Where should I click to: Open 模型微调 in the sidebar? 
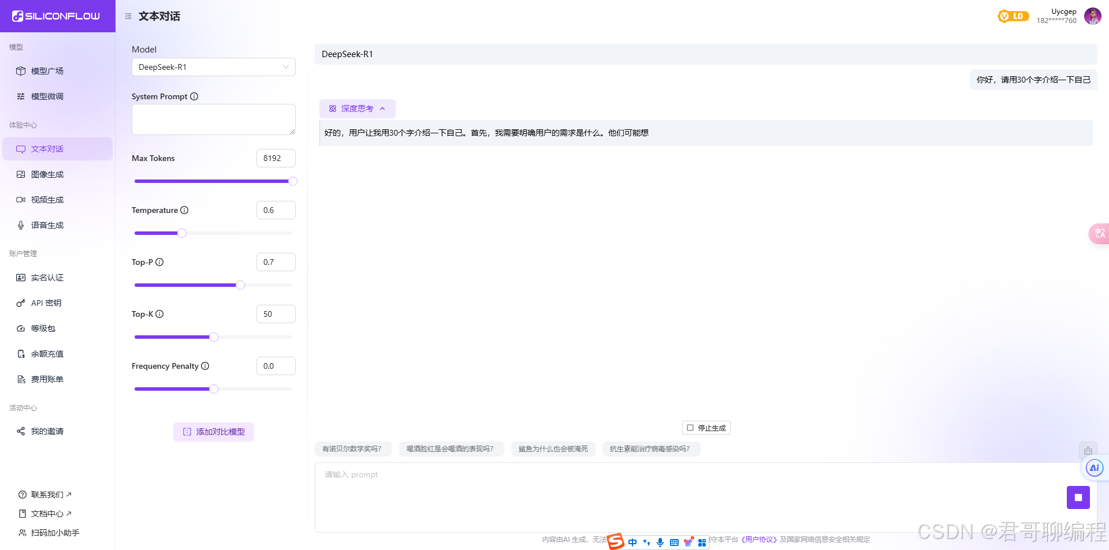click(57, 96)
